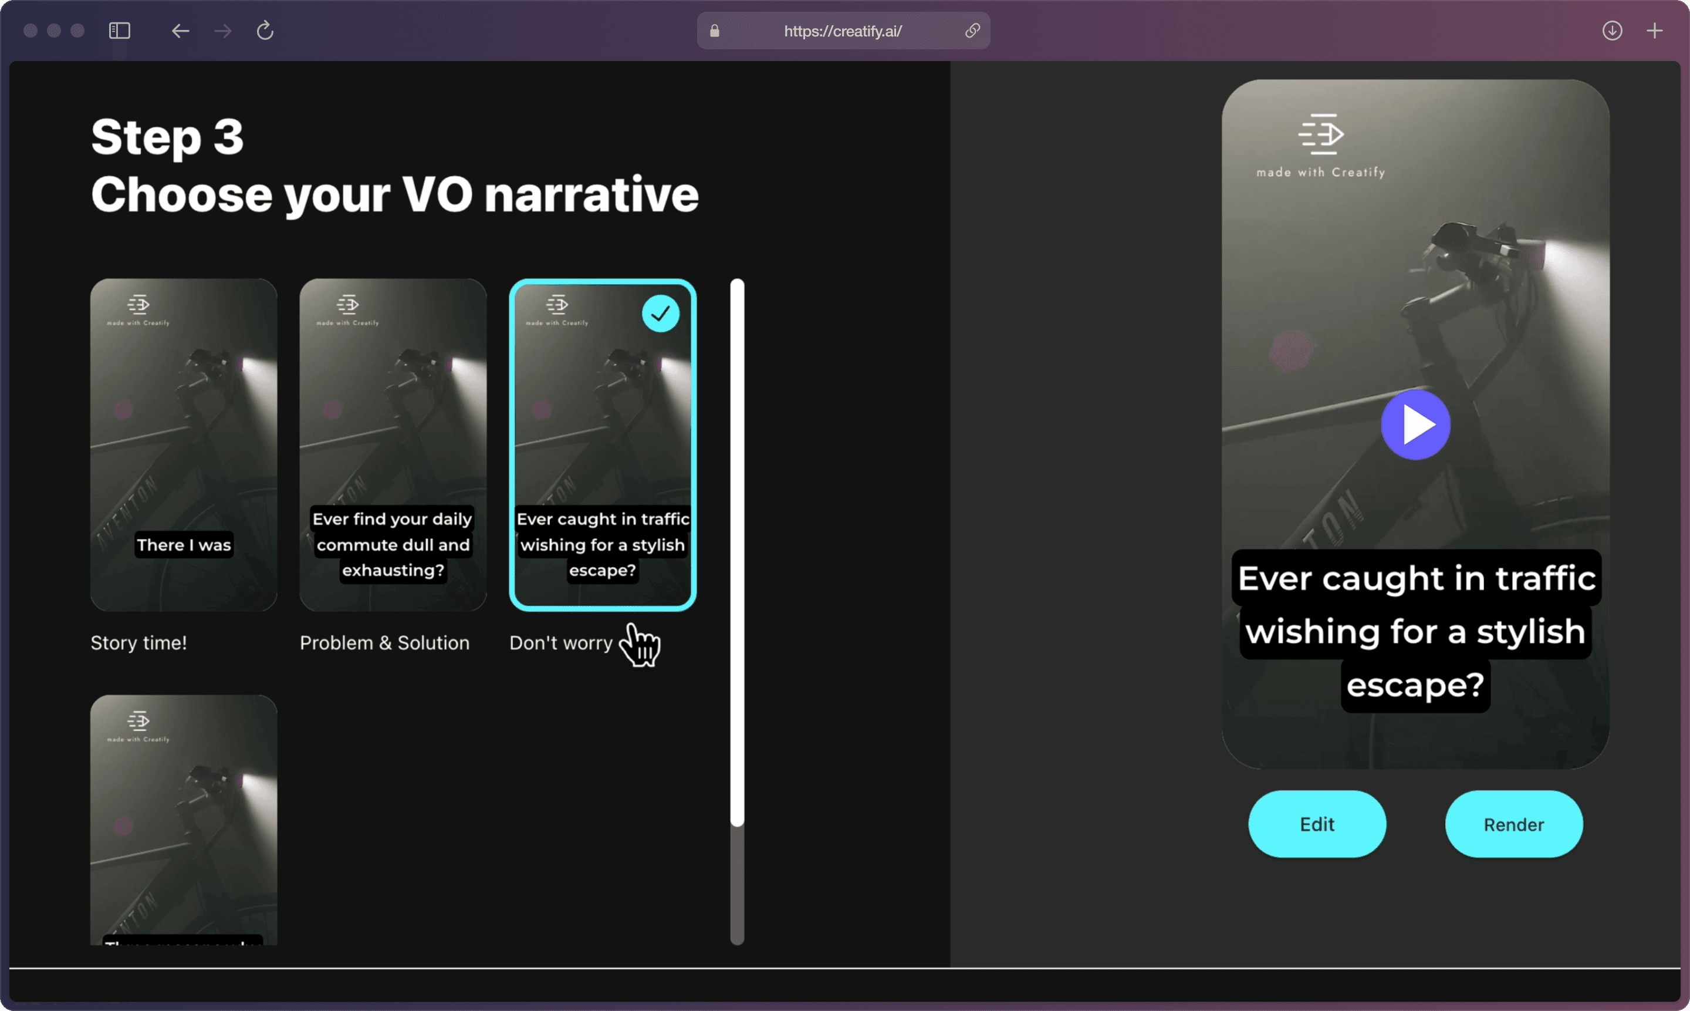The image size is (1690, 1011).
Task: Click the reload page icon in browser
Action: (x=266, y=30)
